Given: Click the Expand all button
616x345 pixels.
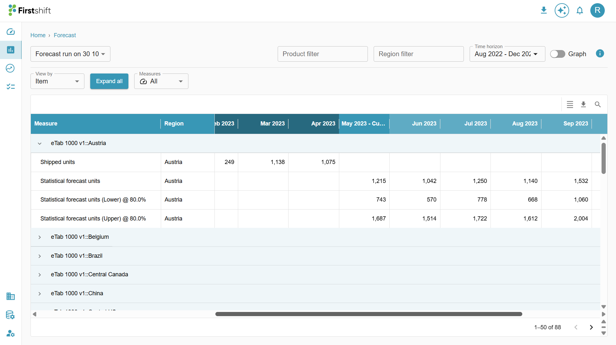Looking at the screenshot, I should coord(109,81).
